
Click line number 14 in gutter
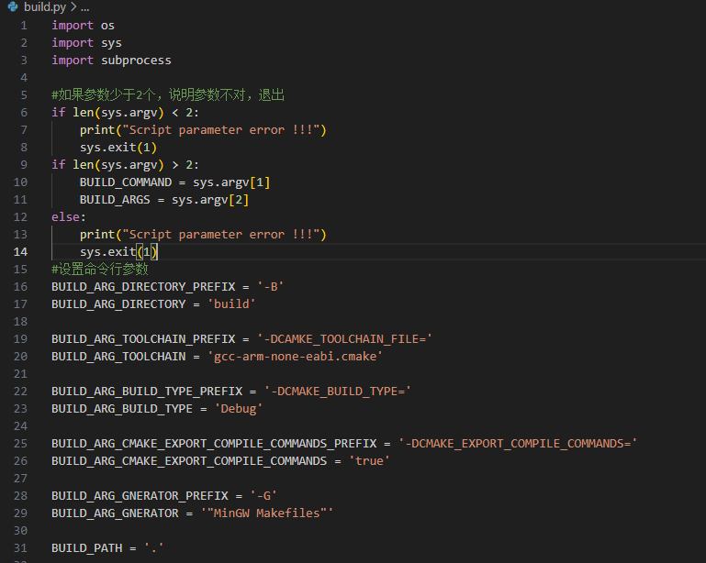(x=20, y=252)
